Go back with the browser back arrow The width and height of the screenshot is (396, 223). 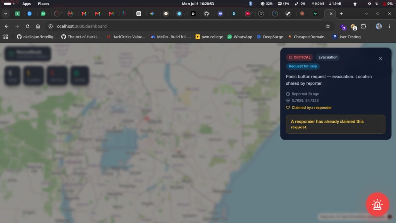6,26
